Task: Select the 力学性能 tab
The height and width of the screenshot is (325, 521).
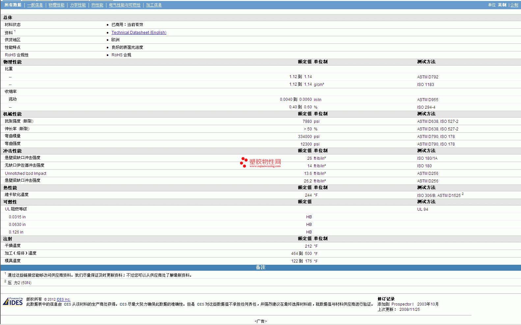Action: click(78, 5)
